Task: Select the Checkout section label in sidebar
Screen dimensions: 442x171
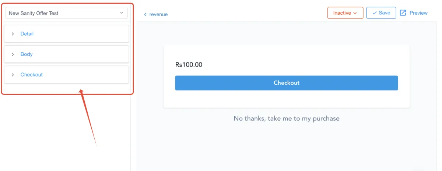Action: click(32, 75)
